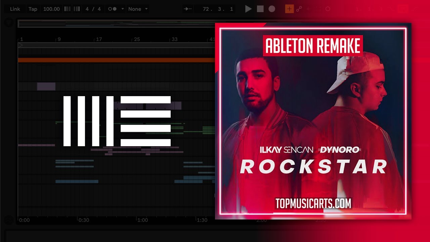This screenshot has height=242, width=430.
Task: Click the Session Record circle icon
Action: point(328,9)
